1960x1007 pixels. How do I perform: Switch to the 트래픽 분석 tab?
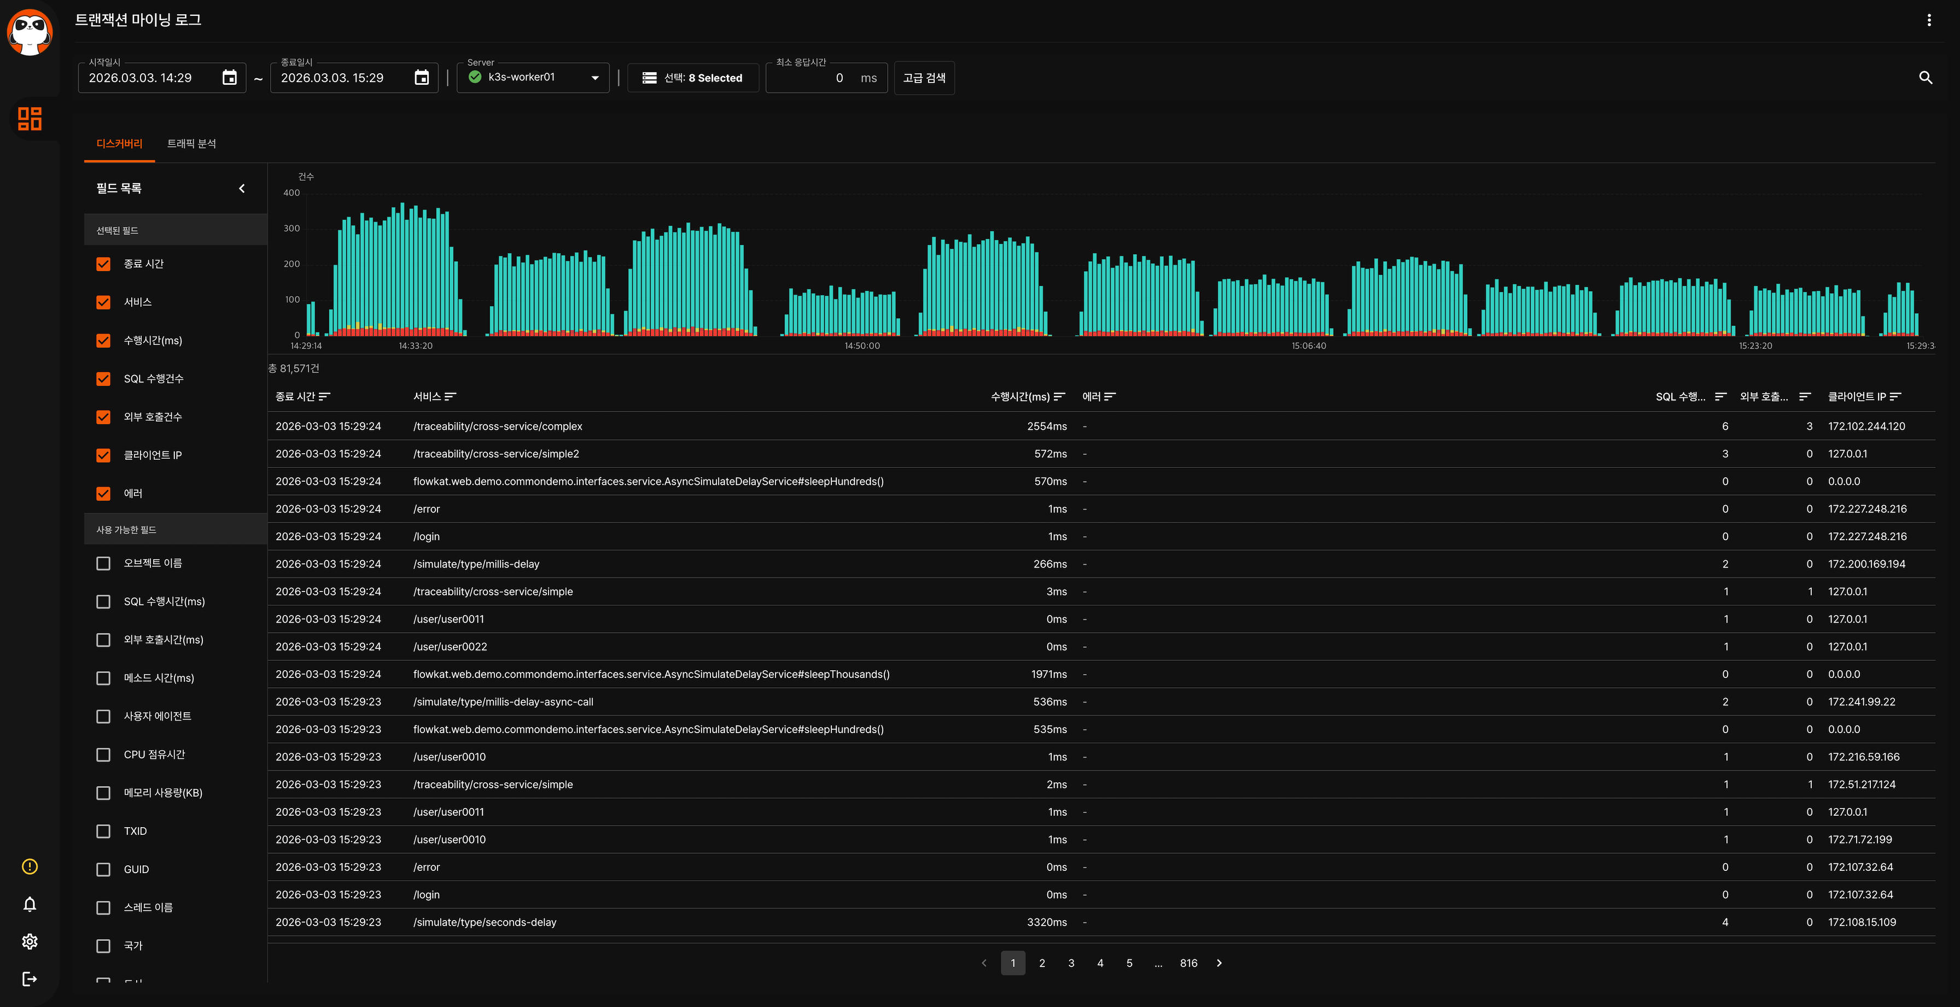point(191,144)
